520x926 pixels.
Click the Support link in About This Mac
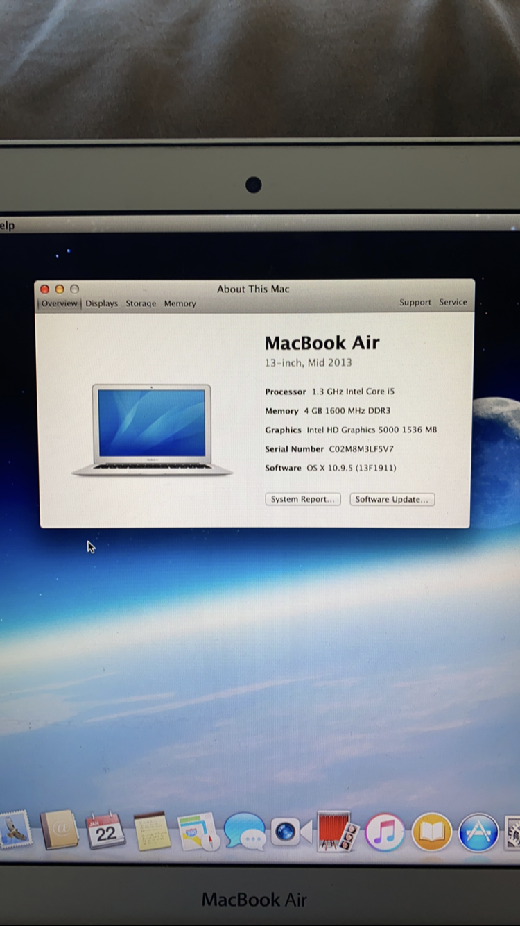[415, 303]
